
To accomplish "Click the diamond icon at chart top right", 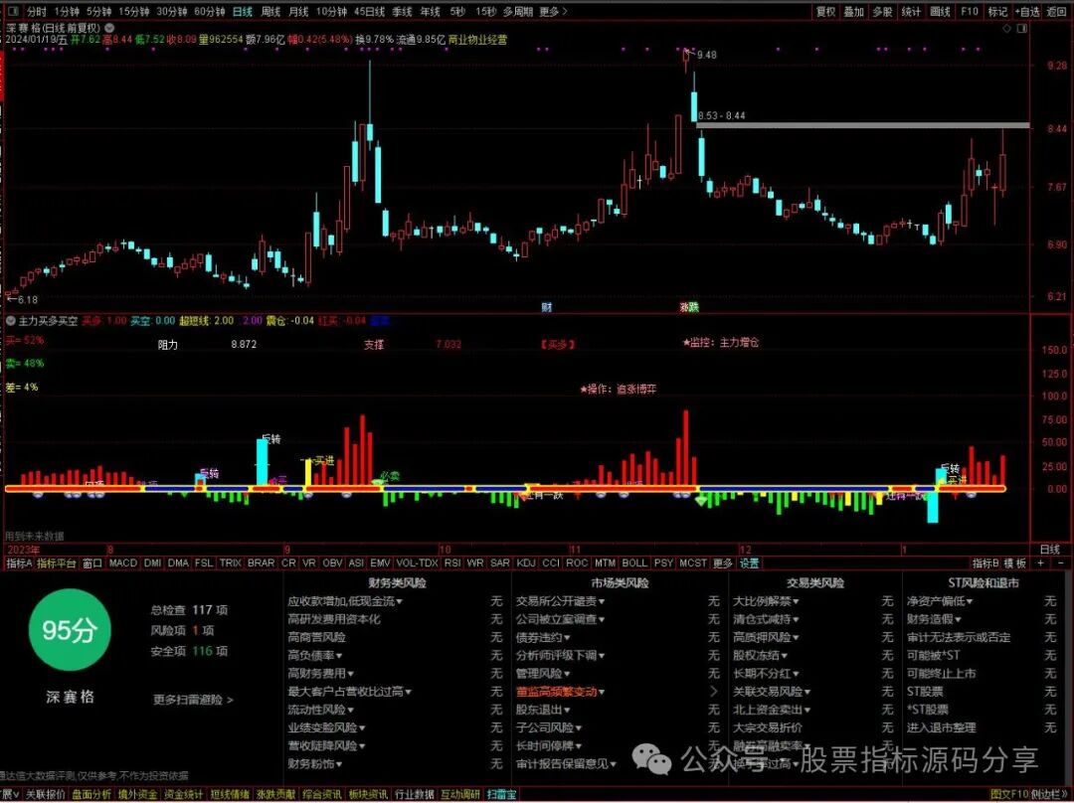I will (1006, 29).
